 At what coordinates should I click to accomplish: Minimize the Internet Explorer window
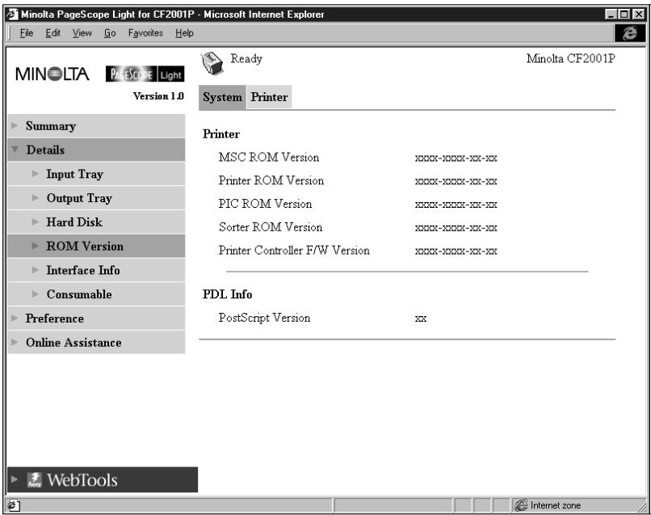click(611, 15)
